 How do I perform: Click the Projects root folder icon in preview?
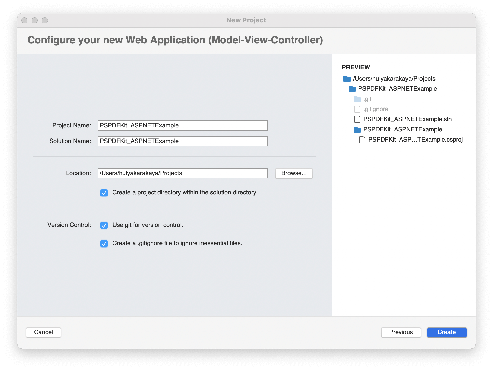(x=347, y=79)
